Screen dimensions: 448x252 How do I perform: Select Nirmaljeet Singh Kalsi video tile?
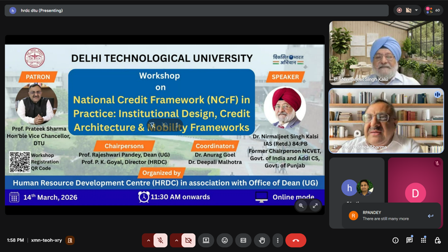[386, 53]
